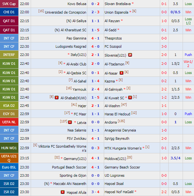Select team MTK Hungaria Women's
The height and width of the screenshot is (196, 194).
[x=123, y=148]
